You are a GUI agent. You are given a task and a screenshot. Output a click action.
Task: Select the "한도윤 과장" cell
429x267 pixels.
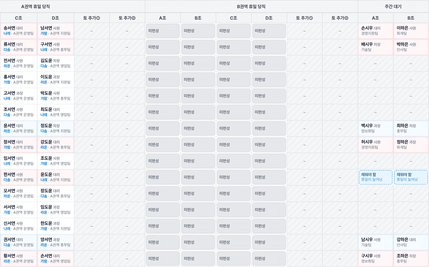point(56,226)
